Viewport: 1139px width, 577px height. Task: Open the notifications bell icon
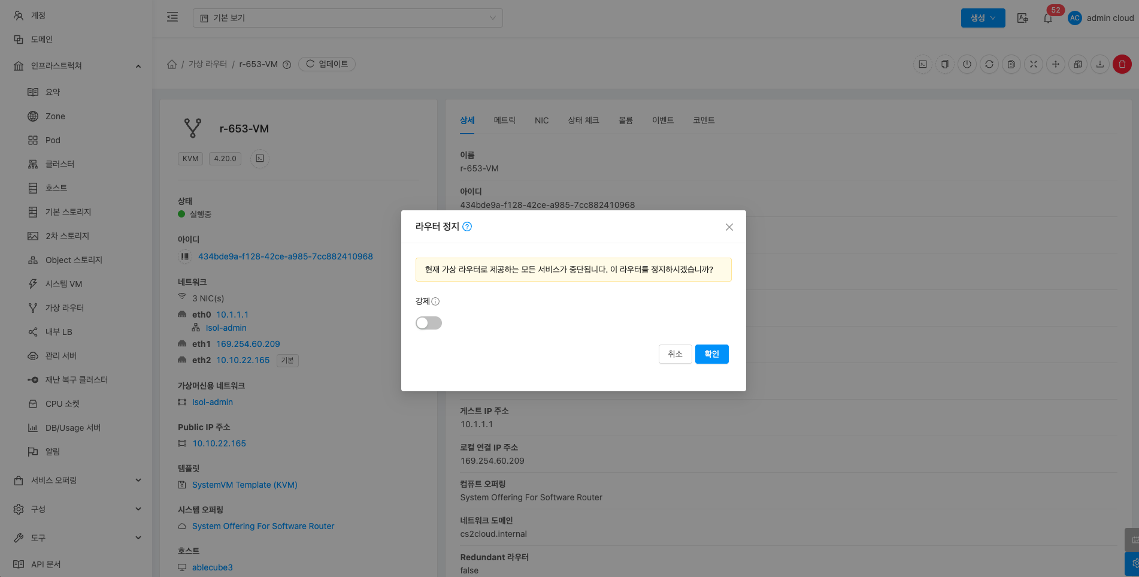[1047, 19]
